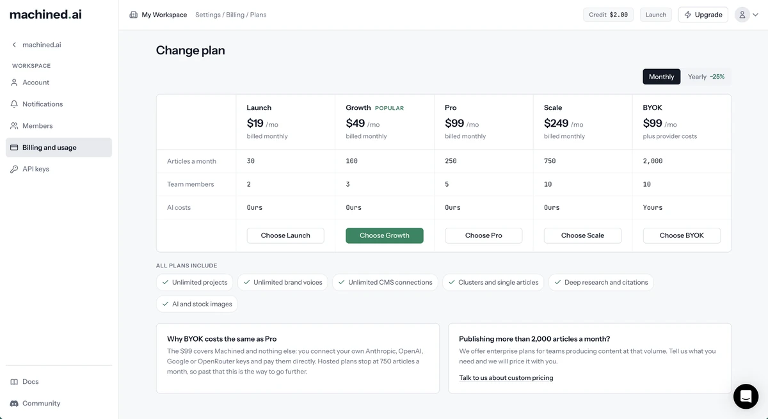
Task: Click the Deep research and citations chip
Action: (601, 282)
